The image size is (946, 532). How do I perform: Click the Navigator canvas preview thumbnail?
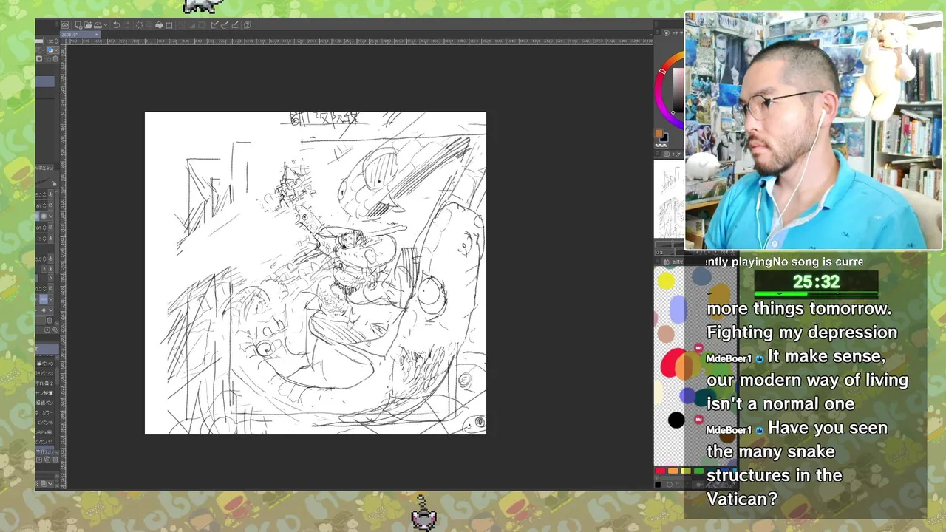[x=669, y=199]
